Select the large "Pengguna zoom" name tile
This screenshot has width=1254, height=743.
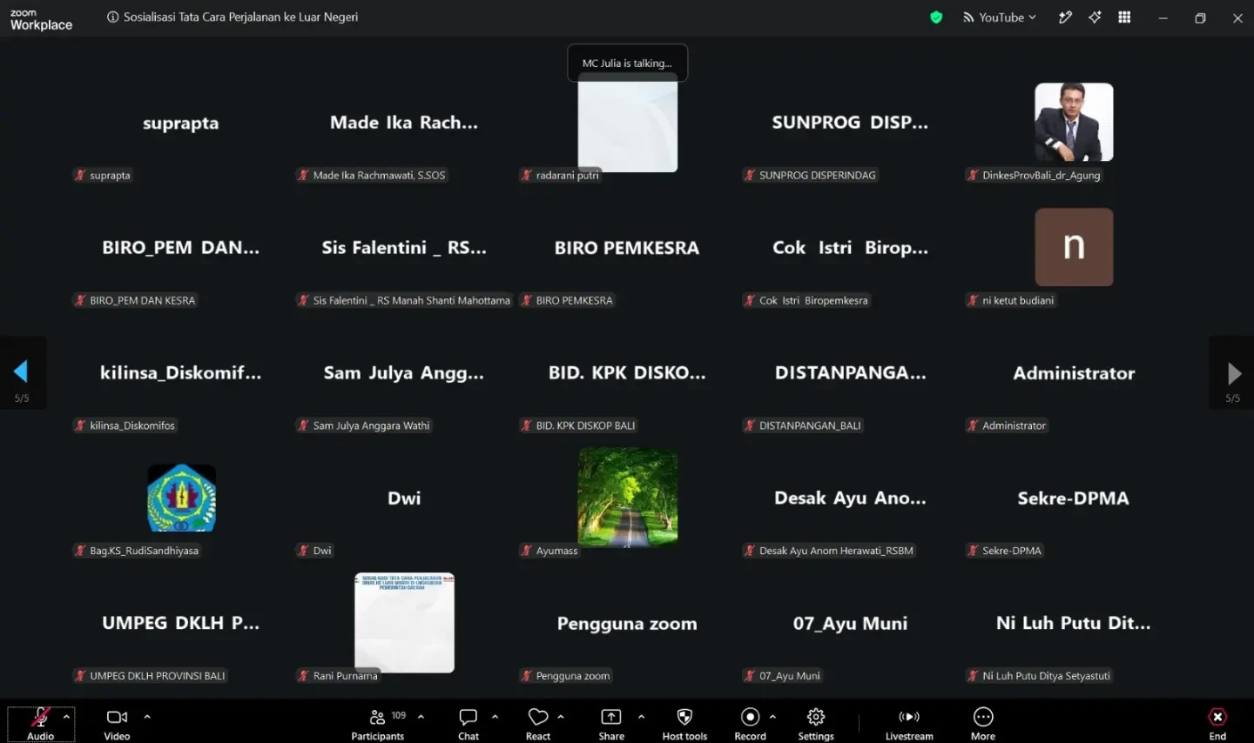(627, 623)
